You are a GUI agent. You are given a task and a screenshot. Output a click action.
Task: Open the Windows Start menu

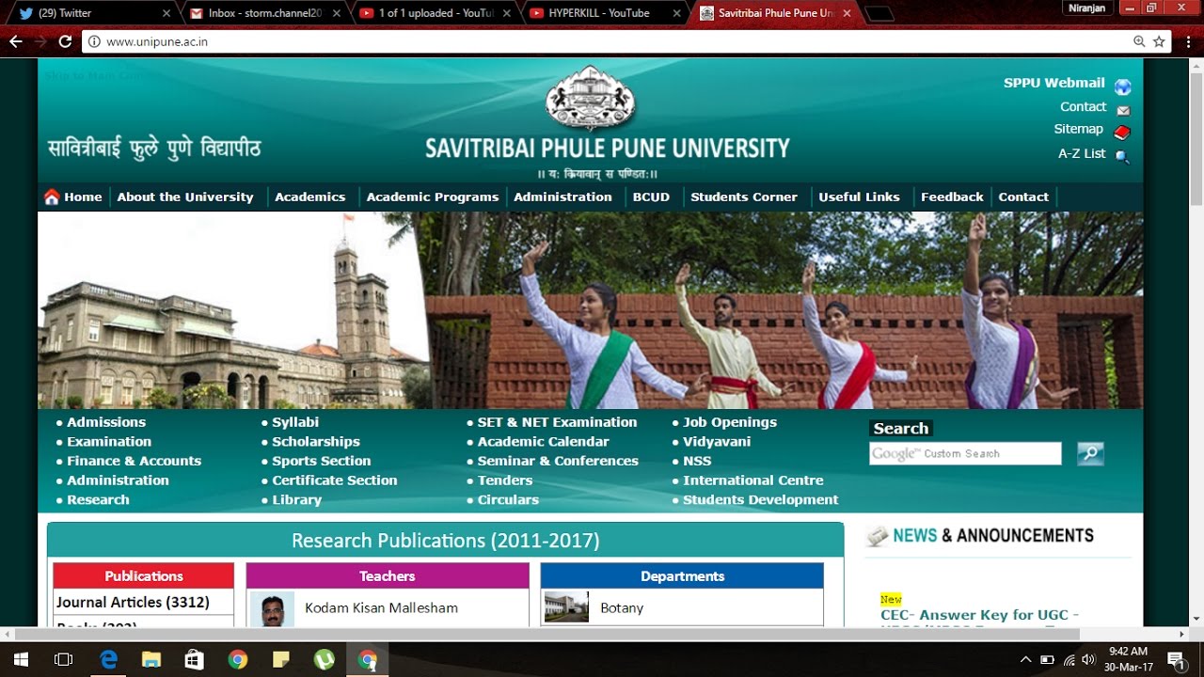(19, 660)
